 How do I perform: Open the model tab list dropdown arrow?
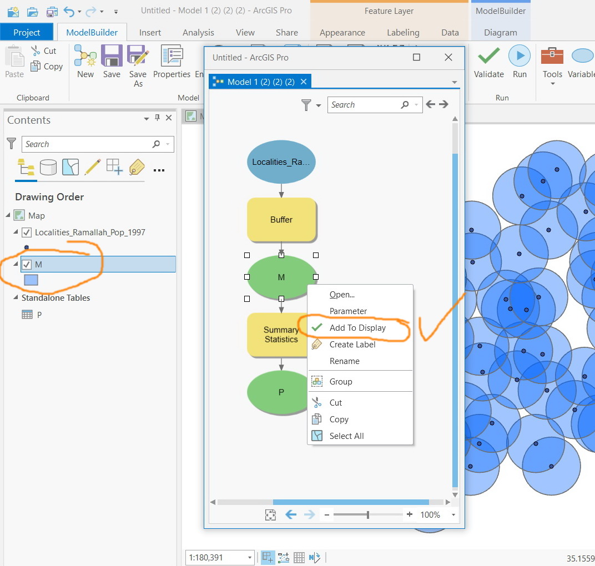point(454,82)
